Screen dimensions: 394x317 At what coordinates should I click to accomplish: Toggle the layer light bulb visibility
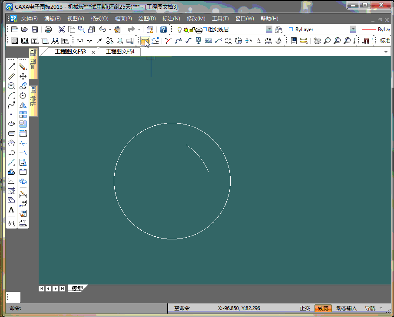(x=179, y=30)
